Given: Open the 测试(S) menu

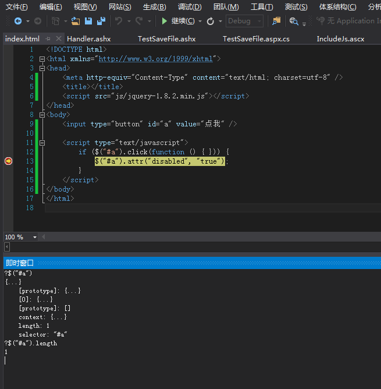Looking at the screenshot, I should (296, 7).
